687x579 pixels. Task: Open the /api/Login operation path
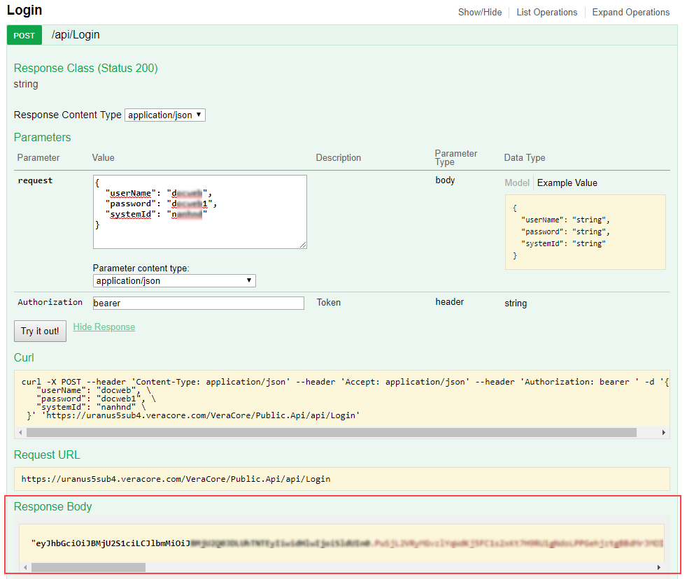[76, 34]
